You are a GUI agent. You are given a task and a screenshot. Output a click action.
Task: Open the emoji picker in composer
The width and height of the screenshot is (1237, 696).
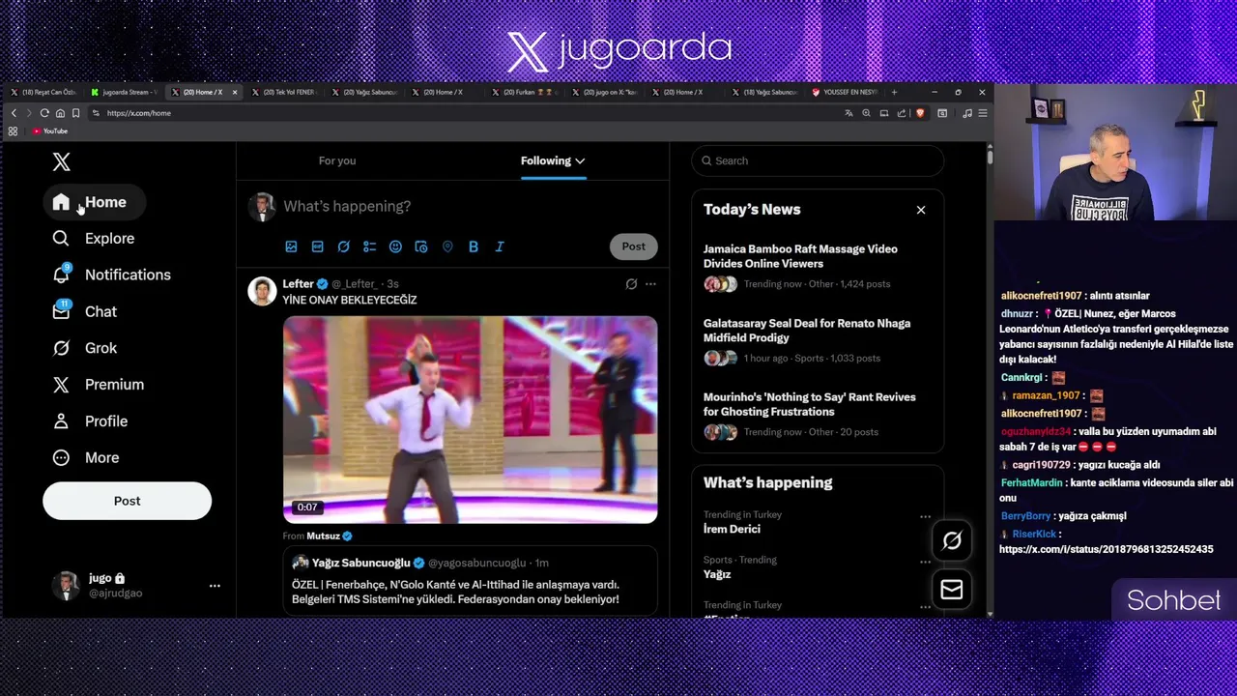pyautogui.click(x=395, y=246)
